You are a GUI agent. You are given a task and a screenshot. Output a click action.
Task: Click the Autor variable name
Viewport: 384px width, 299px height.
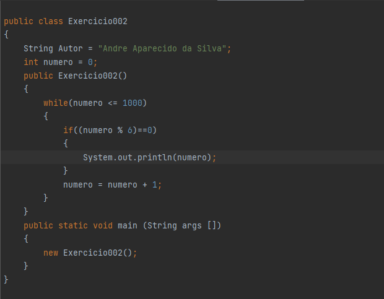70,48
